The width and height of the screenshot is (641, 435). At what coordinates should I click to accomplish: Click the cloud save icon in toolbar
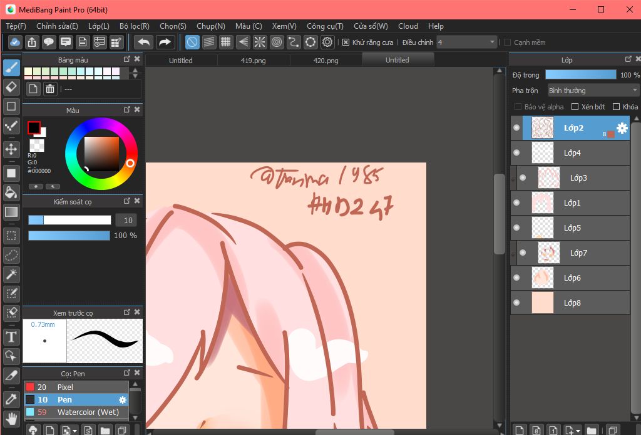coord(15,42)
